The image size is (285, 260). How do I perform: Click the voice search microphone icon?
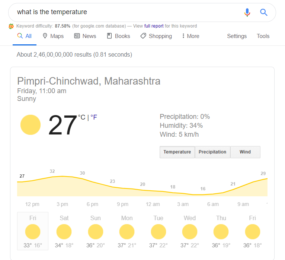click(x=247, y=12)
